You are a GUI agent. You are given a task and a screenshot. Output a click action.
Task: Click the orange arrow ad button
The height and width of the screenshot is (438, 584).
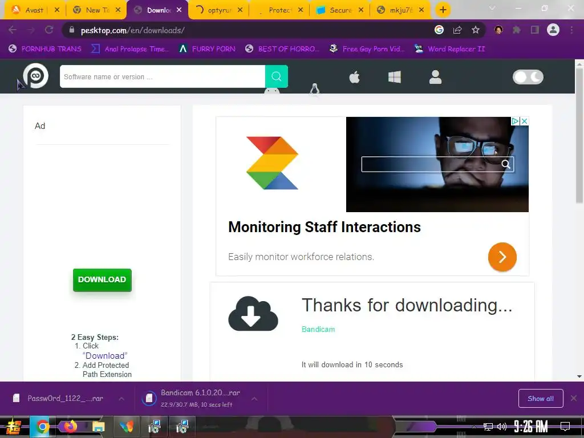(502, 257)
